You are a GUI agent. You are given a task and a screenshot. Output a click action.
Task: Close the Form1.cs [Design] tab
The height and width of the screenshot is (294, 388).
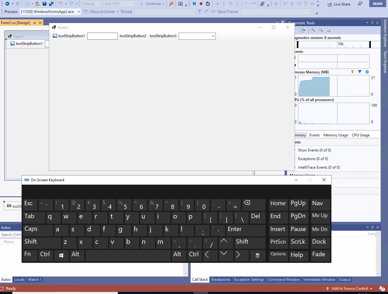pyautogui.click(x=40, y=23)
